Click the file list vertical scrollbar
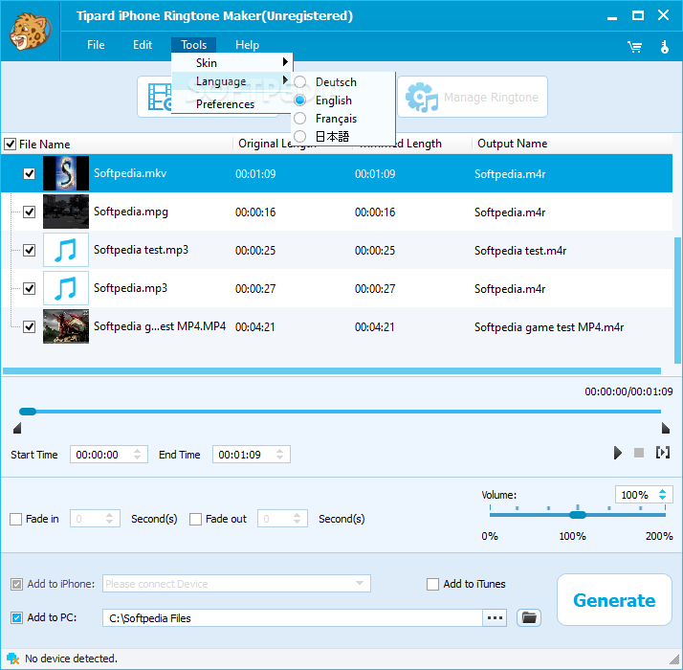Image resolution: width=683 pixels, height=670 pixels. click(x=677, y=300)
